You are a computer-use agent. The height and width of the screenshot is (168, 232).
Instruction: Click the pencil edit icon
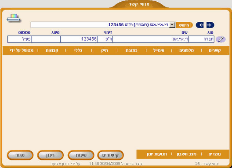pyautogui.click(x=221, y=39)
